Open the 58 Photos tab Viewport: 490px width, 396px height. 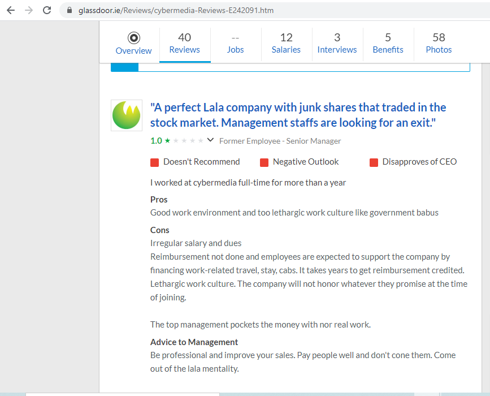pyautogui.click(x=439, y=44)
